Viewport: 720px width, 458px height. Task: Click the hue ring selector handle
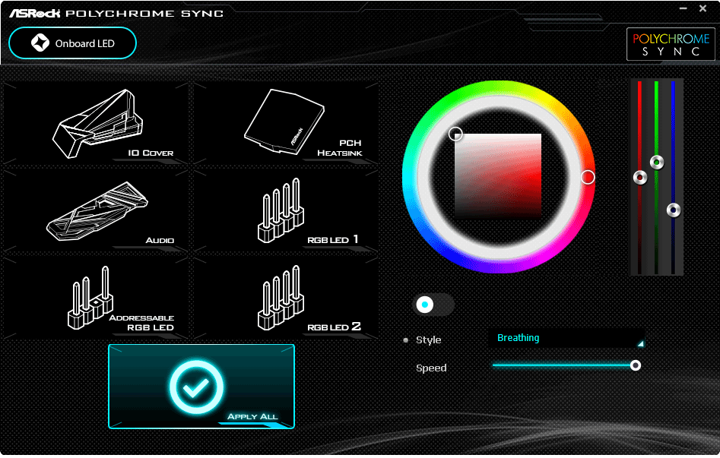(x=588, y=177)
